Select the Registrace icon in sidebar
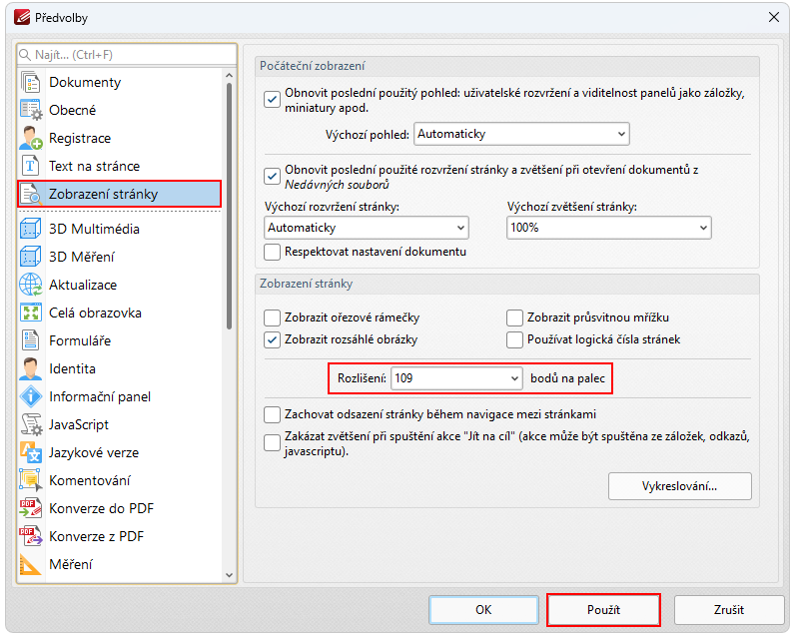Viewport: 791px width, 635px height. pyautogui.click(x=30, y=138)
